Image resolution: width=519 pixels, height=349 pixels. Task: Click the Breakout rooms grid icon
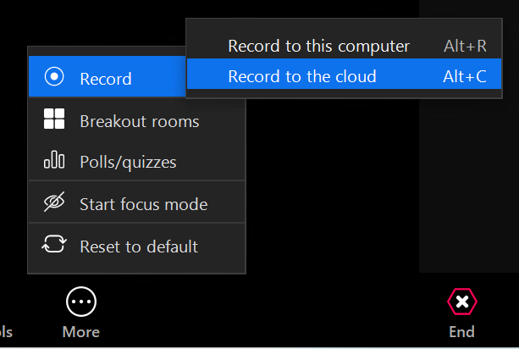pyautogui.click(x=54, y=120)
